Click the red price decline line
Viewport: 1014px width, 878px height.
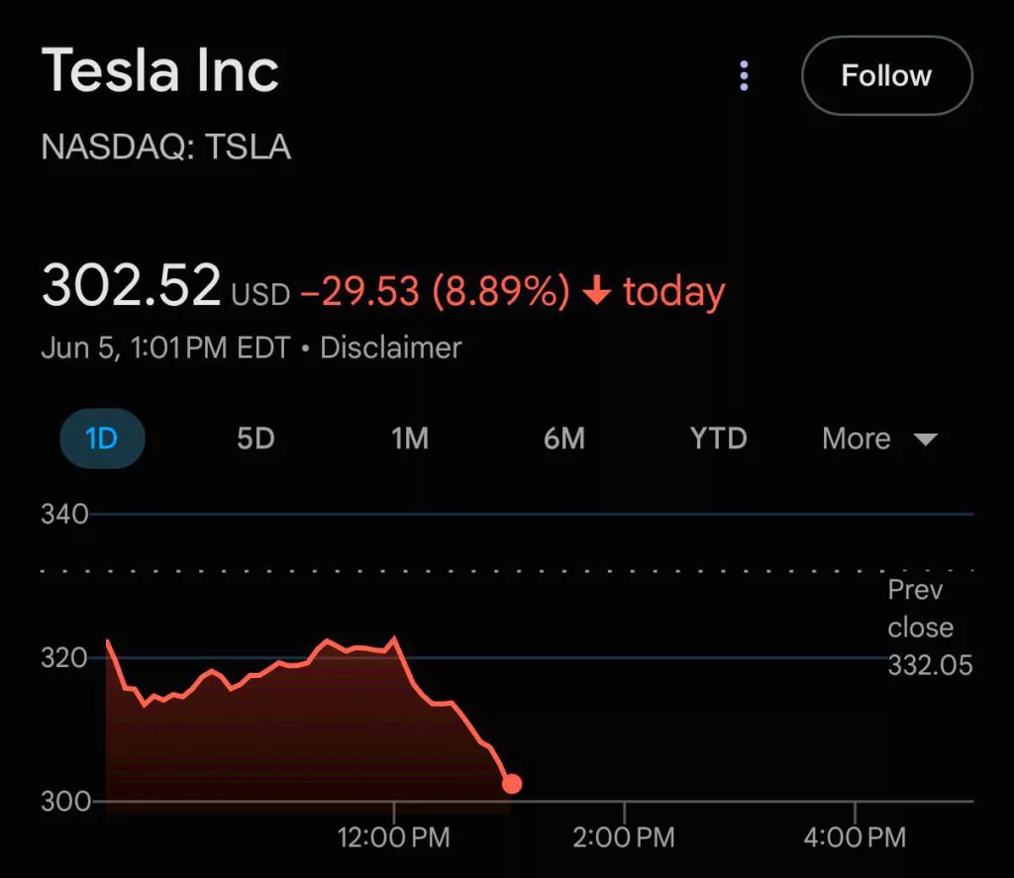click(297, 663)
